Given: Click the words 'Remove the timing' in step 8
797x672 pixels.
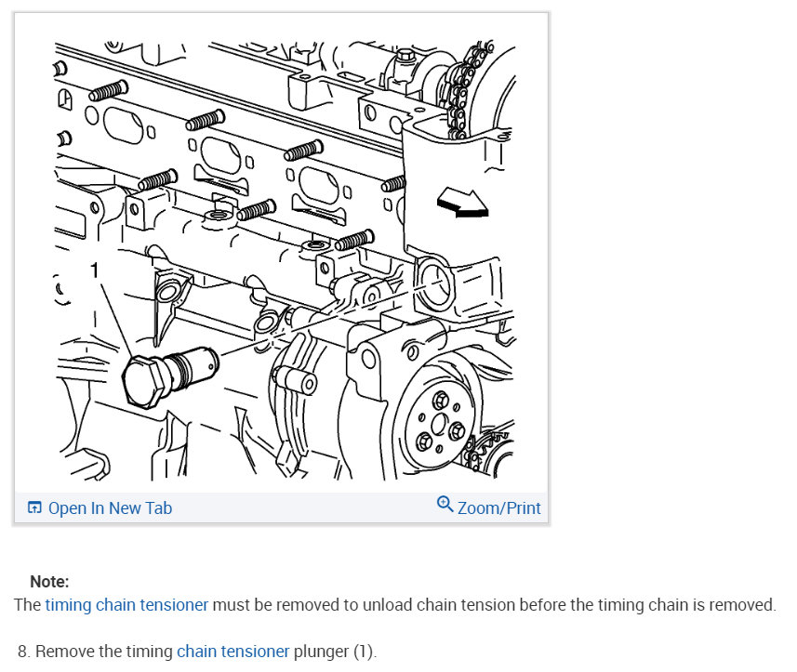Looking at the screenshot, I should pos(103,652).
